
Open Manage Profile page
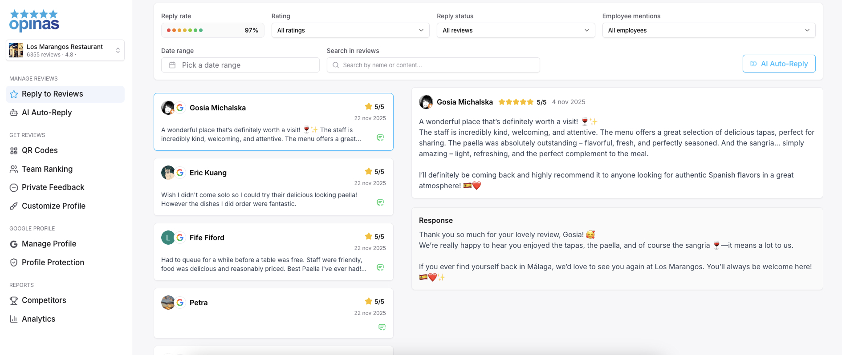(x=65, y=244)
